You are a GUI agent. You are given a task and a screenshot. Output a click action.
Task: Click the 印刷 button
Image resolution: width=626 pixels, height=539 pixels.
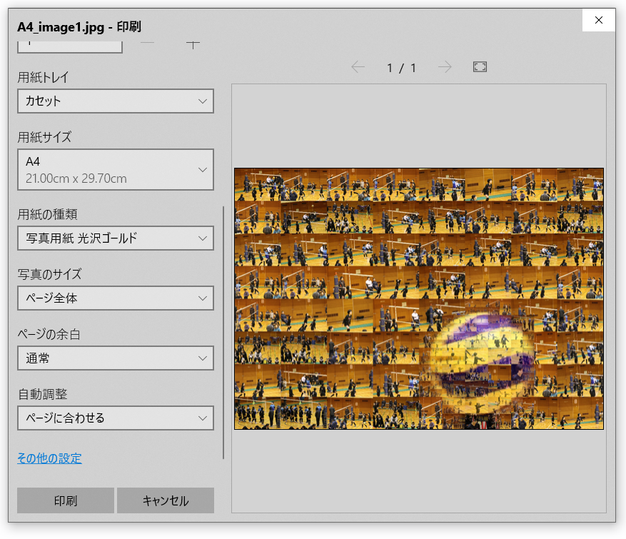(66, 500)
